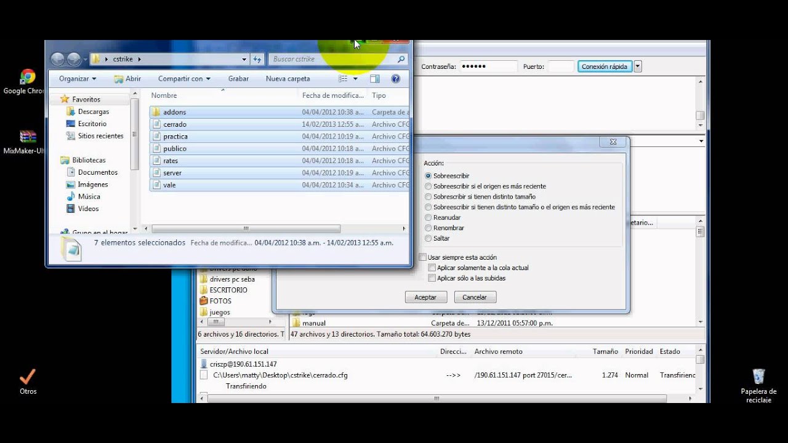Close the overwrite dialog with X
This screenshot has width=788, height=443.
pos(613,142)
